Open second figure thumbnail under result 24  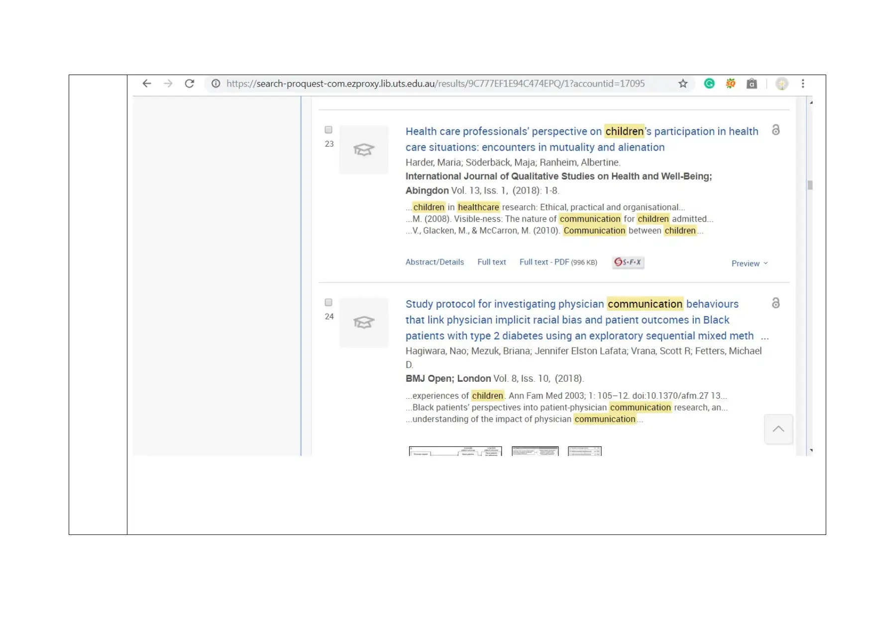535,451
